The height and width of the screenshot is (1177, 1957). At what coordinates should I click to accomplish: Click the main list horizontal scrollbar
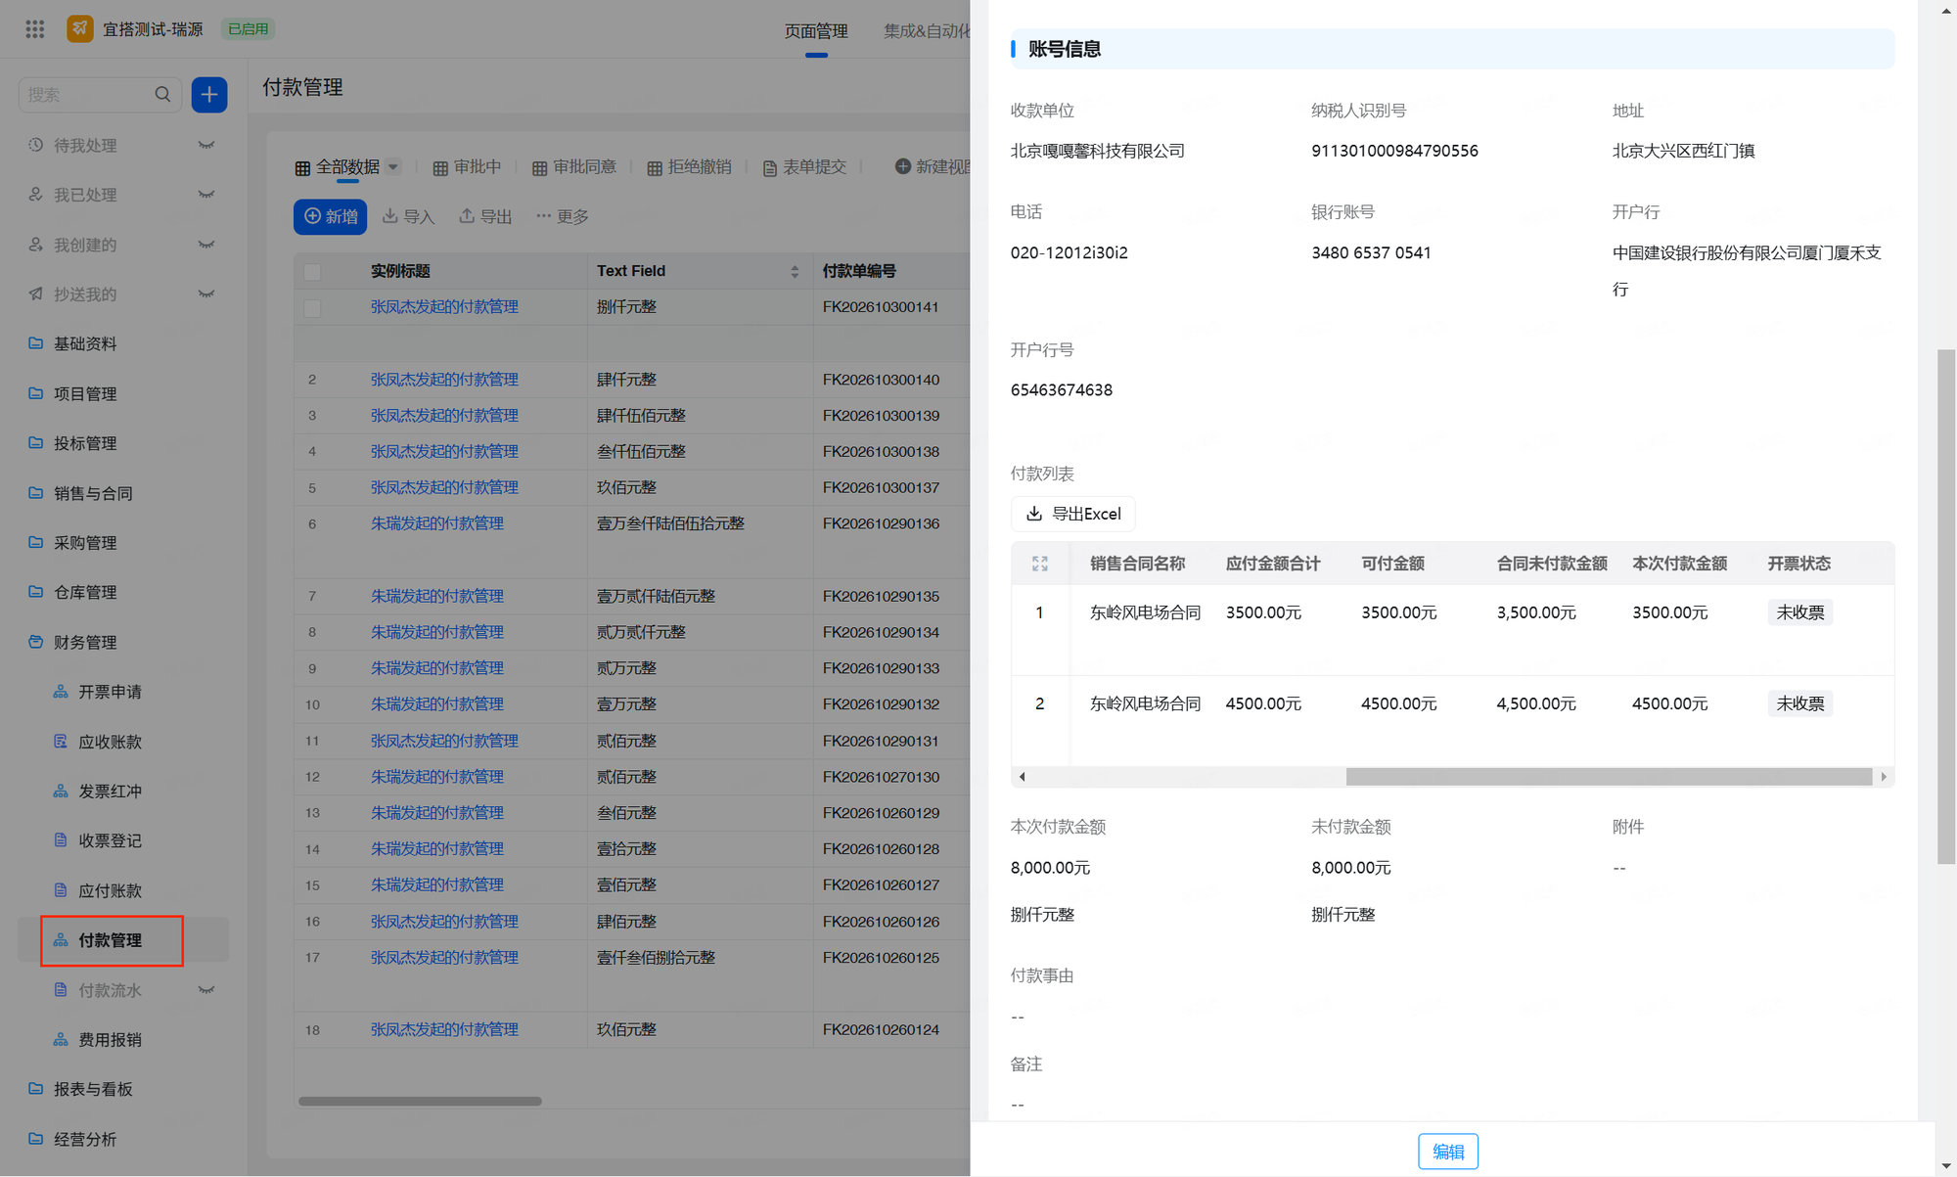click(x=420, y=1101)
